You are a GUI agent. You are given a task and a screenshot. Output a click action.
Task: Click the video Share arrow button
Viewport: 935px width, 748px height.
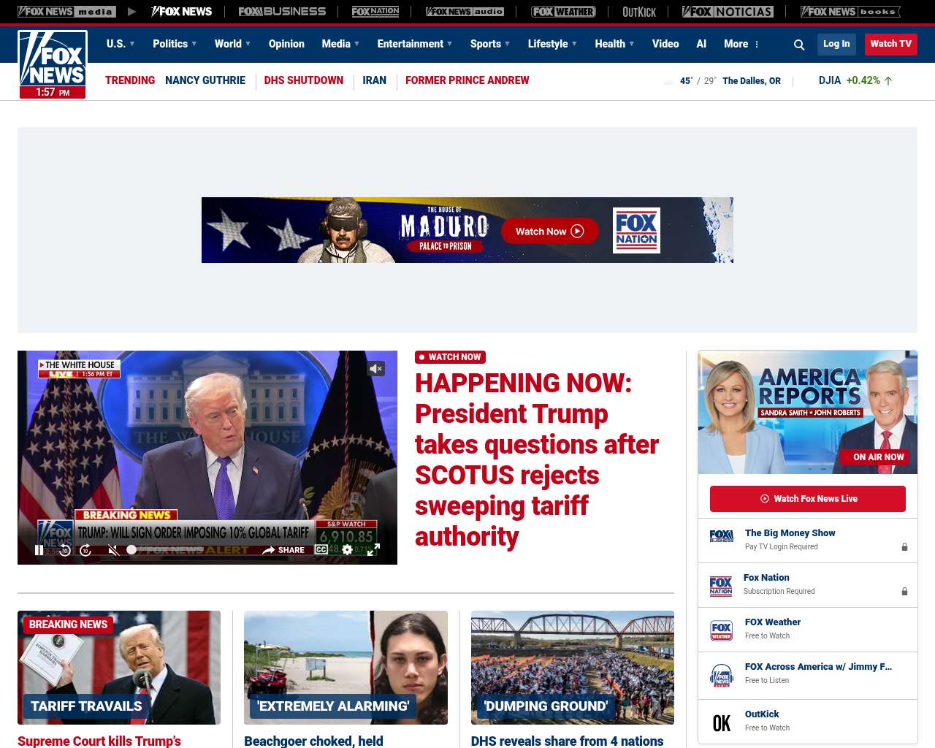coord(283,550)
